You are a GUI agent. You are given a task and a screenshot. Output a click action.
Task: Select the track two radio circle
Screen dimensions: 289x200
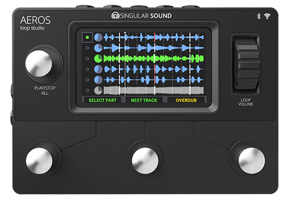pos(88,48)
